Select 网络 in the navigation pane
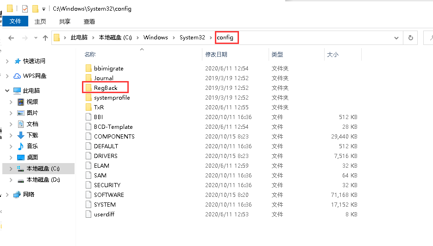Screen dimensions: 433x246 [29, 194]
